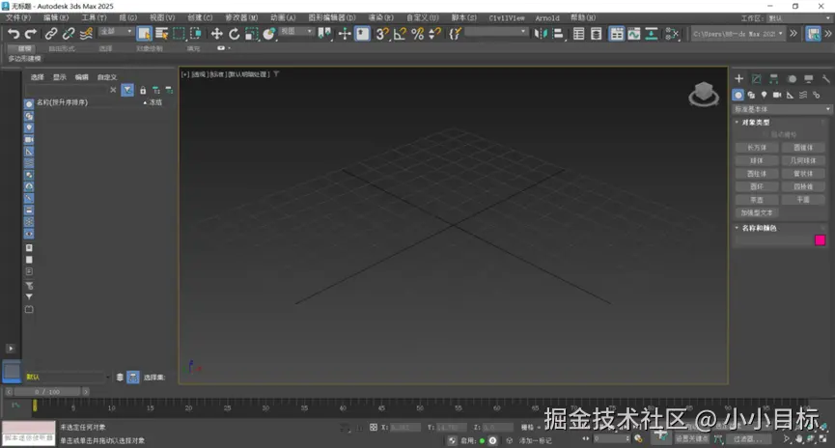This screenshot has width=835, height=448.
Task: Activate the Select and Link chain icon
Action: 50,34
